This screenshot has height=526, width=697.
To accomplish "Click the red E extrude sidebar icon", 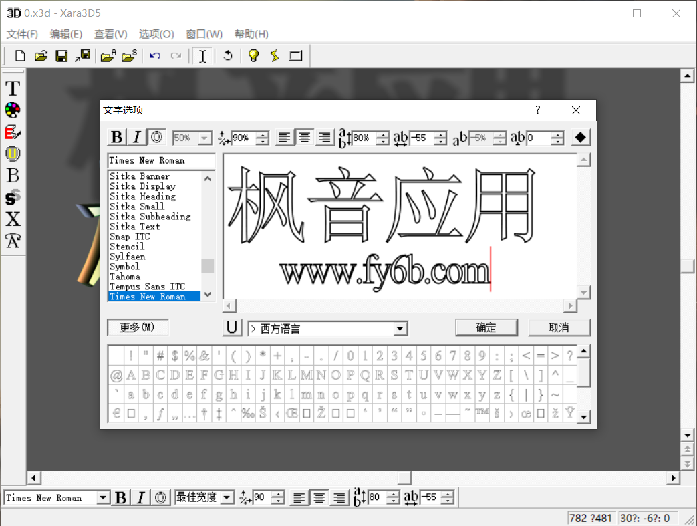I will [13, 132].
